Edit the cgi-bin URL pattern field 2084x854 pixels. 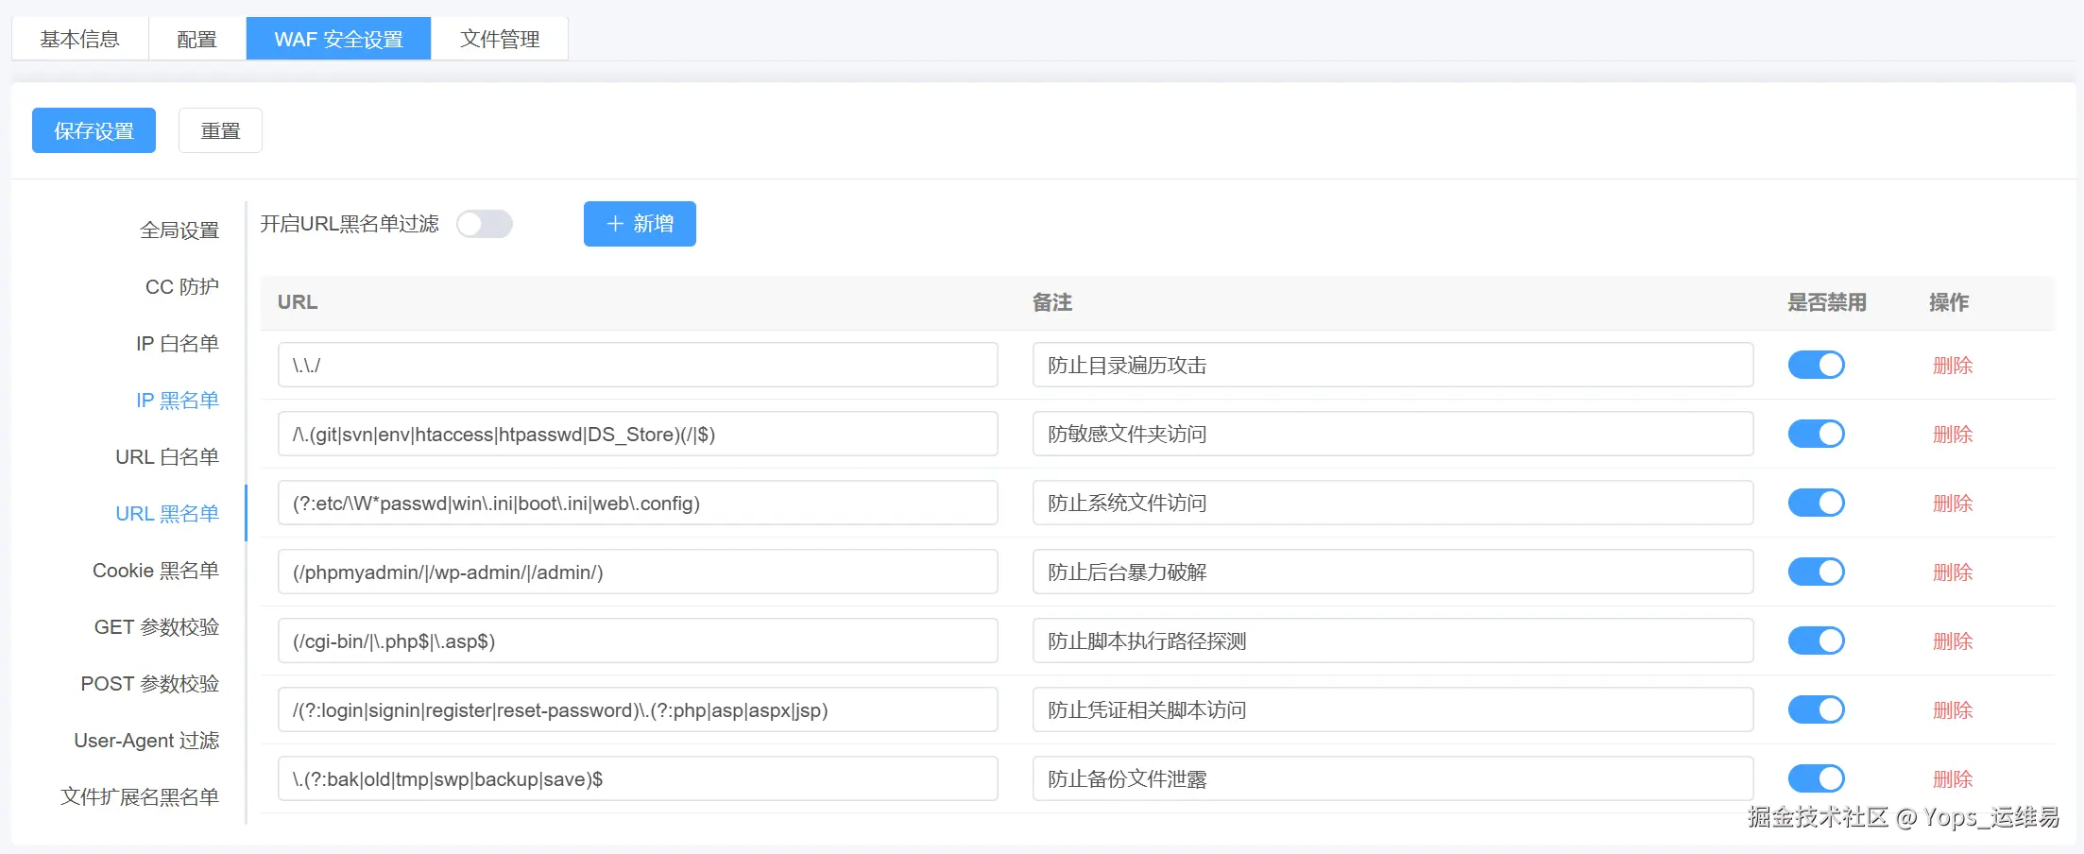click(x=638, y=640)
